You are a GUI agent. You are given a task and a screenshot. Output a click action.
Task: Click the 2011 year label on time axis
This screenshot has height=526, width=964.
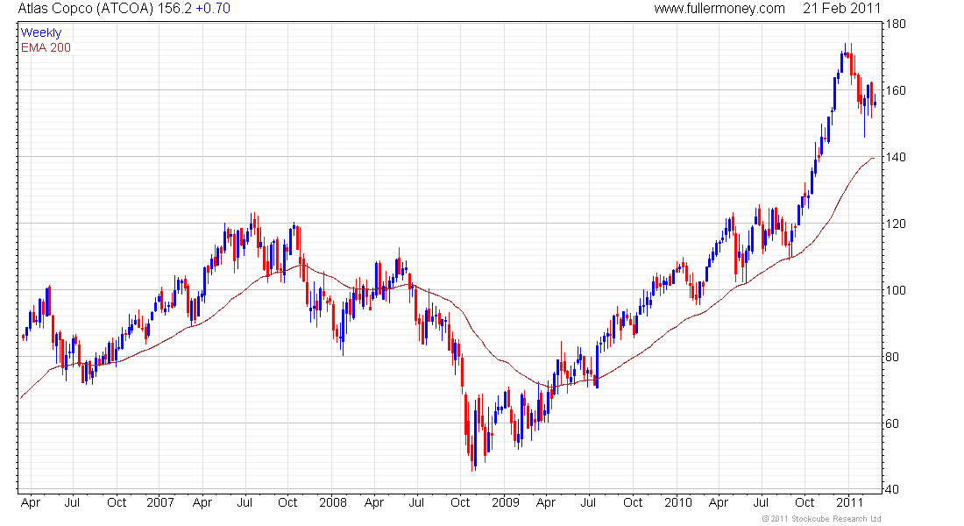[x=850, y=502]
